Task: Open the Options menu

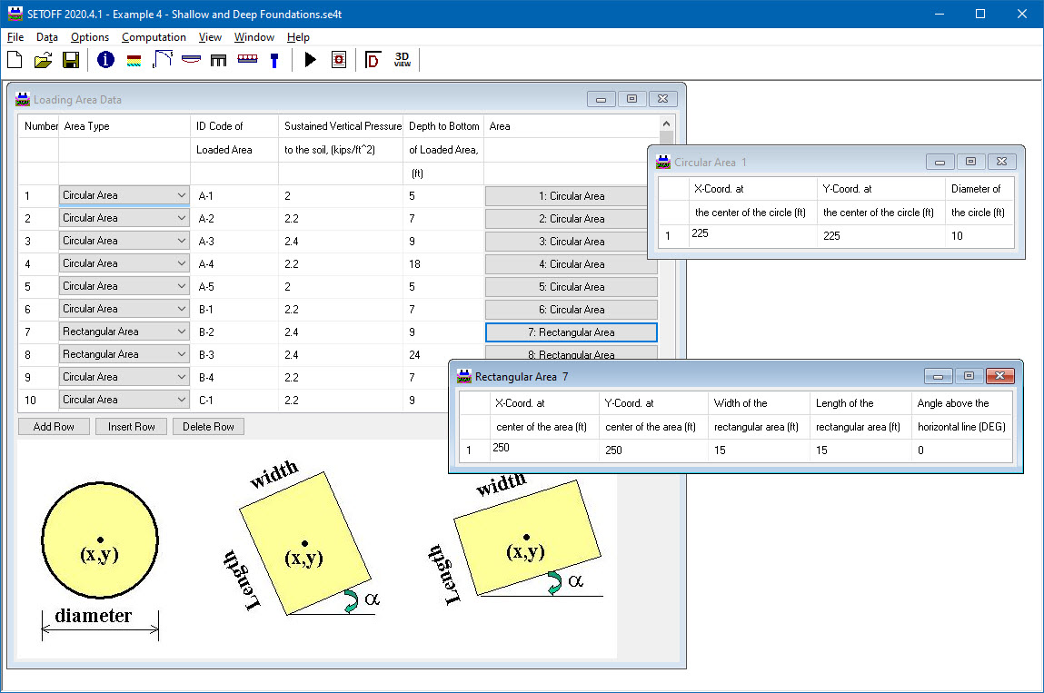Action: 90,37
